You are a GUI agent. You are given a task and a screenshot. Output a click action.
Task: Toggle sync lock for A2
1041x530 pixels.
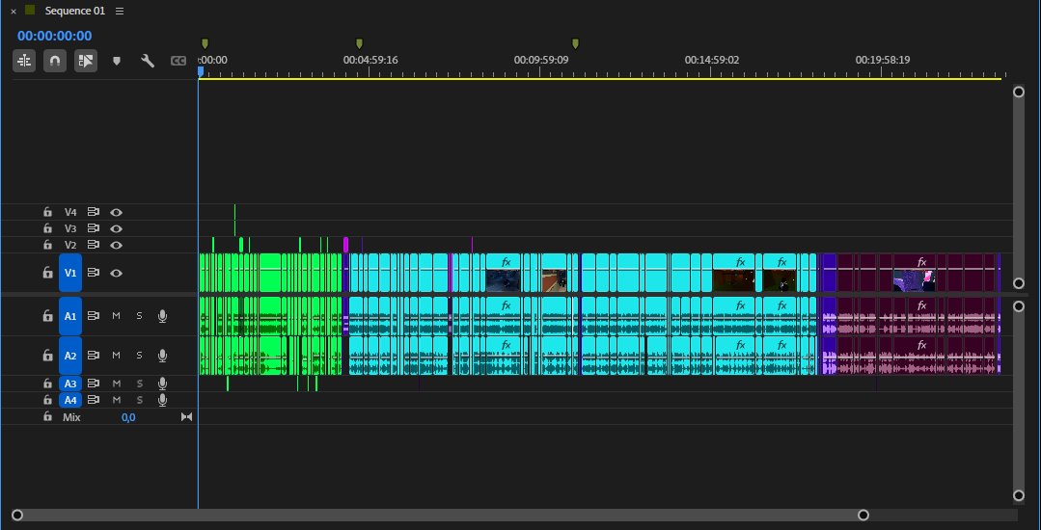(x=93, y=356)
